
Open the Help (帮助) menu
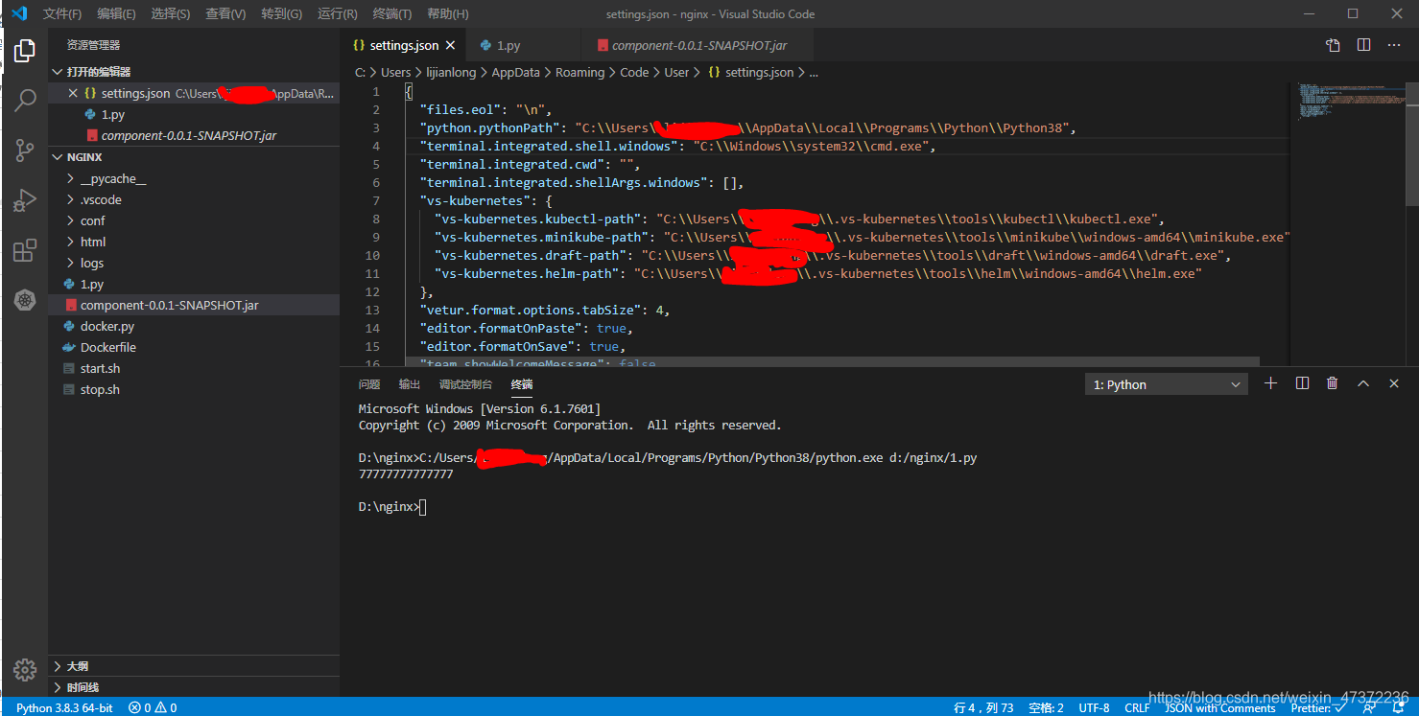coord(447,13)
